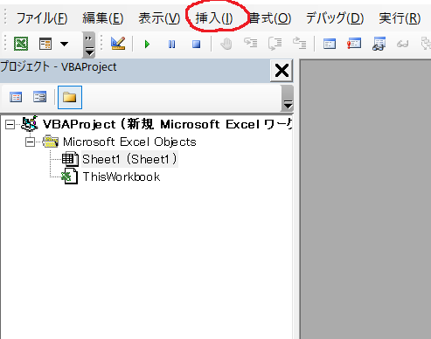Screen dimensions: 431x339
Task: Toggle Design Mode icon
Action: (118, 44)
